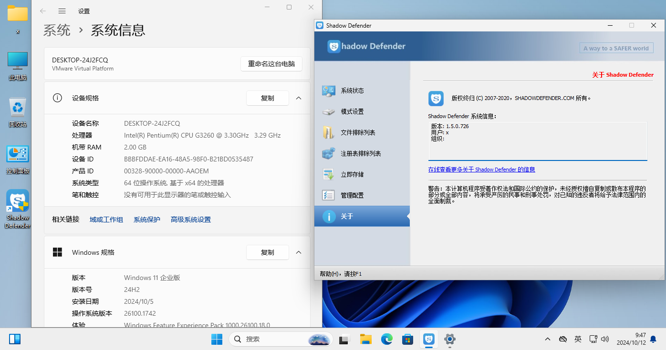
Task: Open 域或工作组 link
Action: (106, 220)
